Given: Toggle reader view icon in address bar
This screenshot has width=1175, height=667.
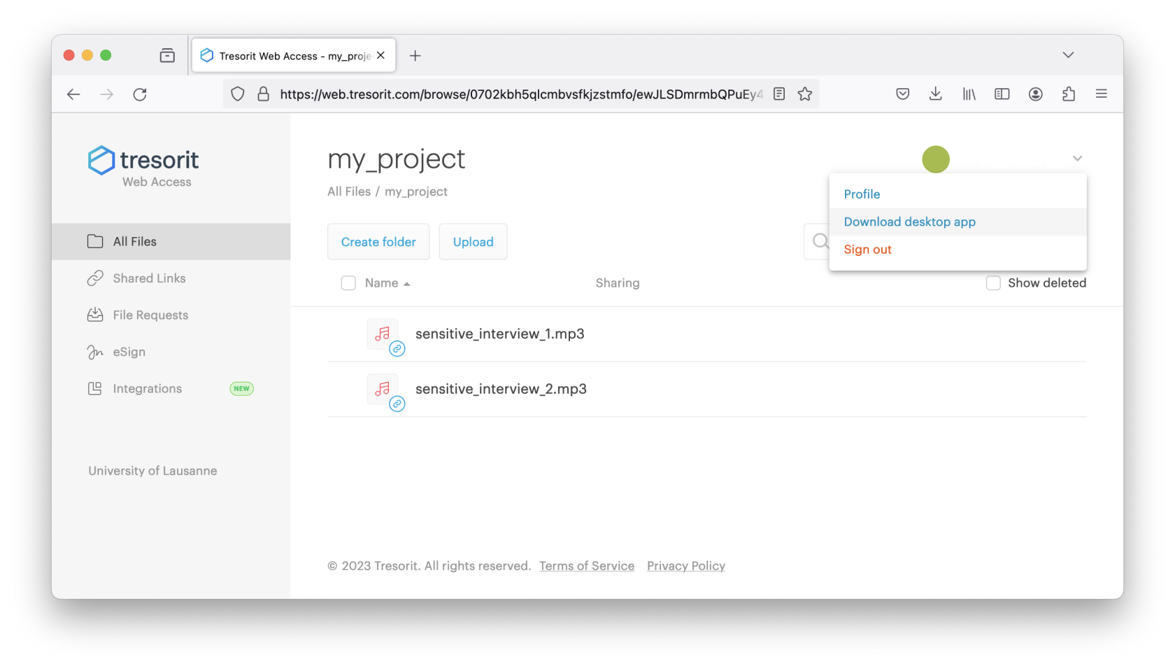Looking at the screenshot, I should click(779, 94).
